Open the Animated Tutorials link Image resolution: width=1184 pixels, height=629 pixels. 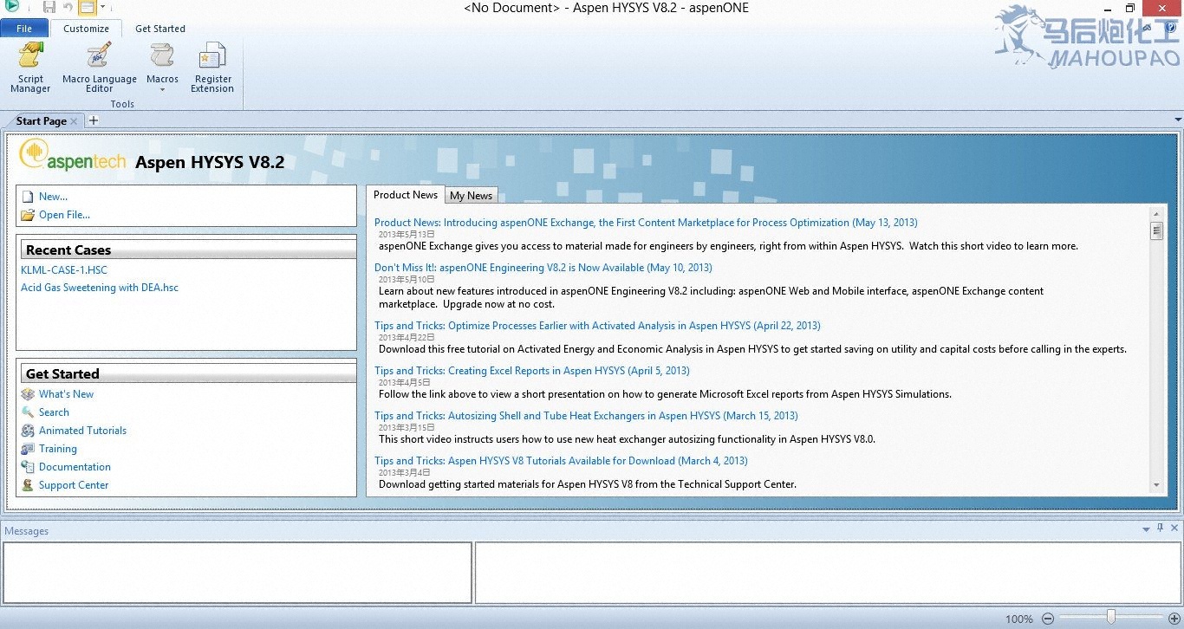(82, 431)
